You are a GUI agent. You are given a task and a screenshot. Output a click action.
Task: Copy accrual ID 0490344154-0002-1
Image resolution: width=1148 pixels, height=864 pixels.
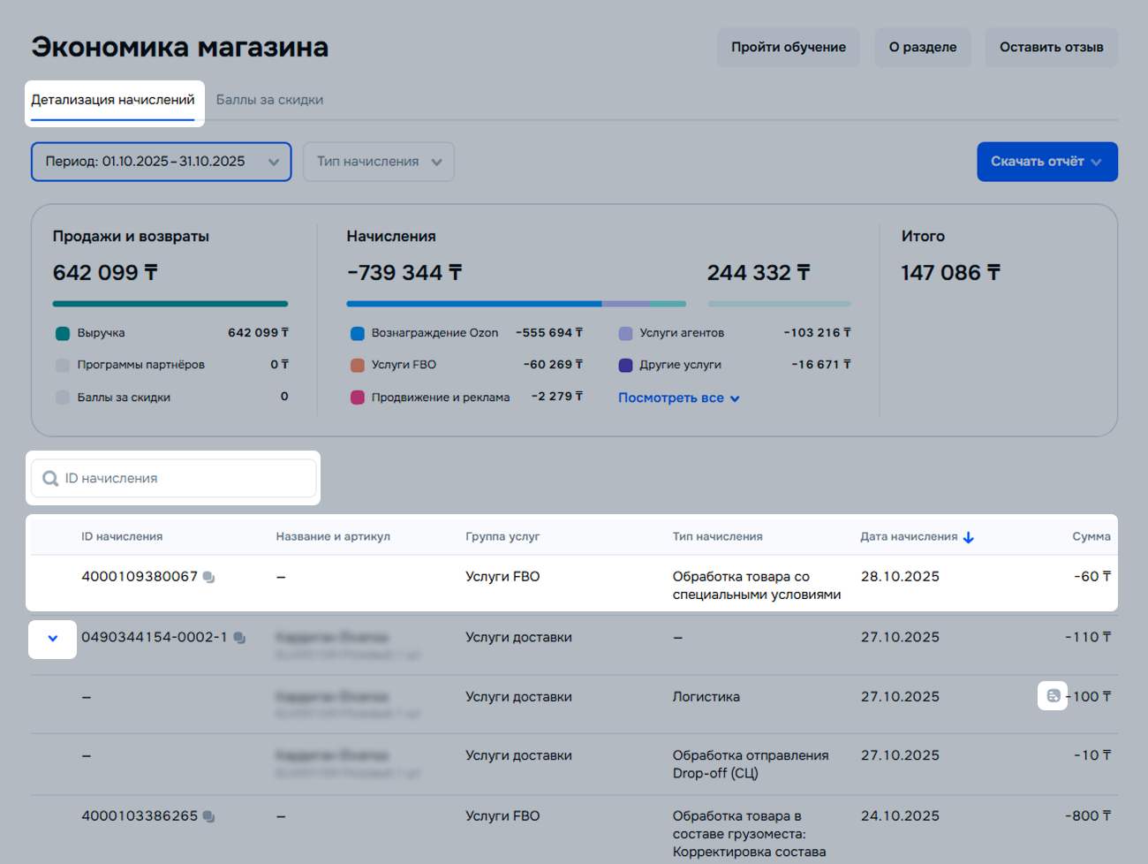(x=239, y=638)
